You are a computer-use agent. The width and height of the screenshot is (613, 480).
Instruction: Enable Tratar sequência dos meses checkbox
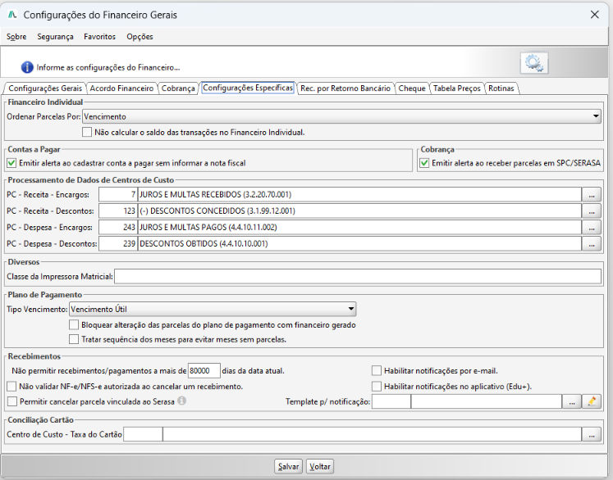click(x=74, y=339)
